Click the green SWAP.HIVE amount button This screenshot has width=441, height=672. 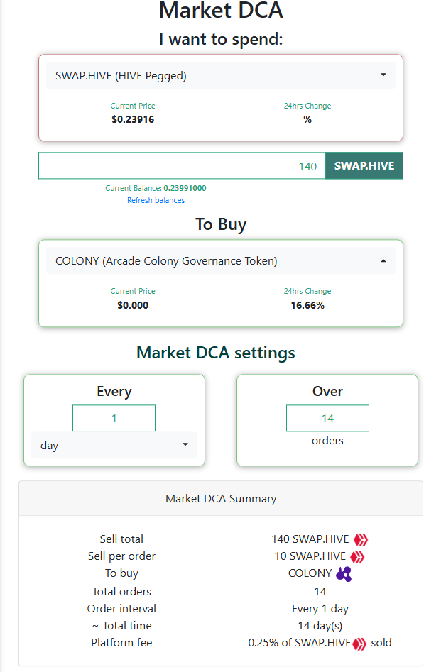[x=364, y=166]
